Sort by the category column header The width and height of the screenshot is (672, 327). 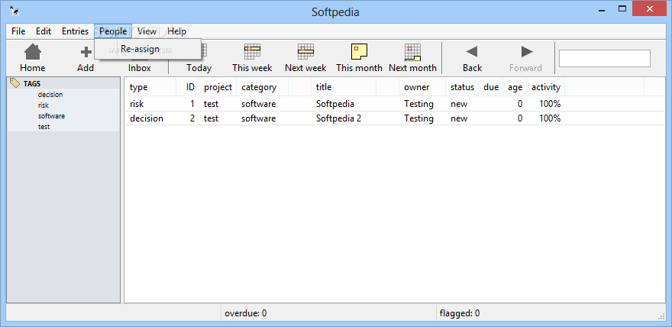262,87
